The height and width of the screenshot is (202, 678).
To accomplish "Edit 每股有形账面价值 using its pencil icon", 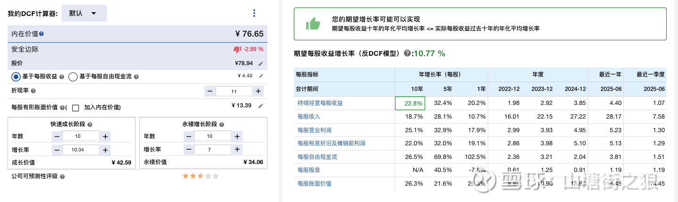I will click(x=260, y=105).
